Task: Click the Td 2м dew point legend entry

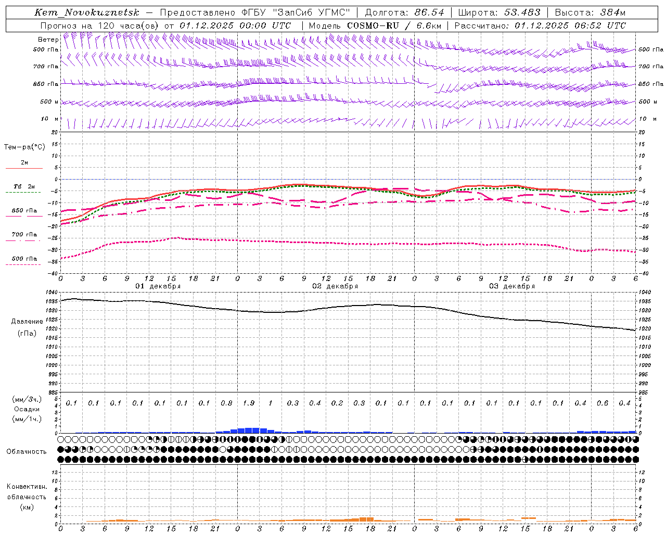Action: [x=24, y=186]
